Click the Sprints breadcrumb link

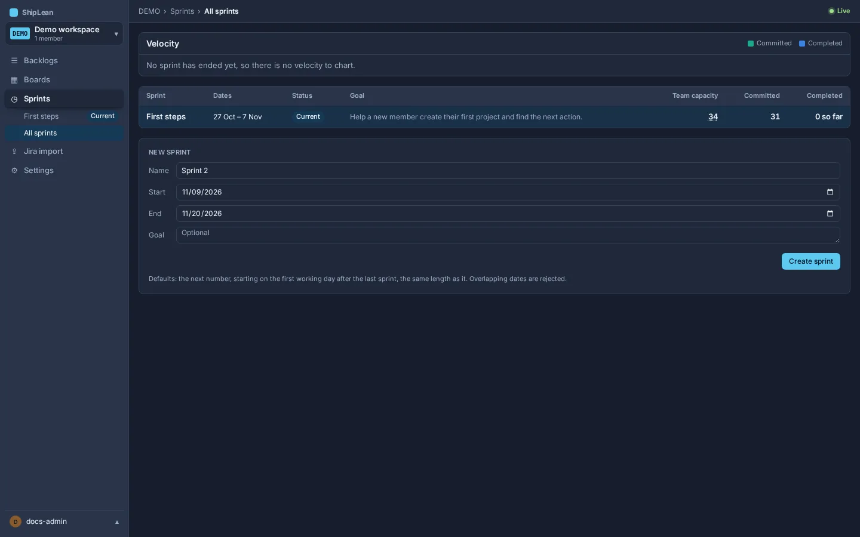point(182,11)
